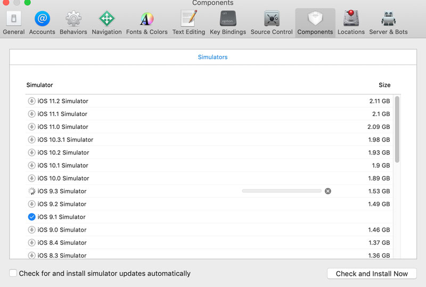Cancel the iOS 9.3 Simulator download
The height and width of the screenshot is (287, 426).
click(328, 191)
